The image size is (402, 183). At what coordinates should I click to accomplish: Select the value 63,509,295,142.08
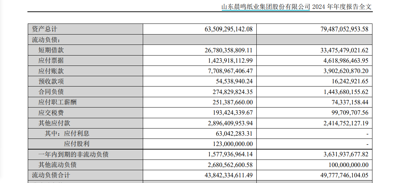point(229,29)
